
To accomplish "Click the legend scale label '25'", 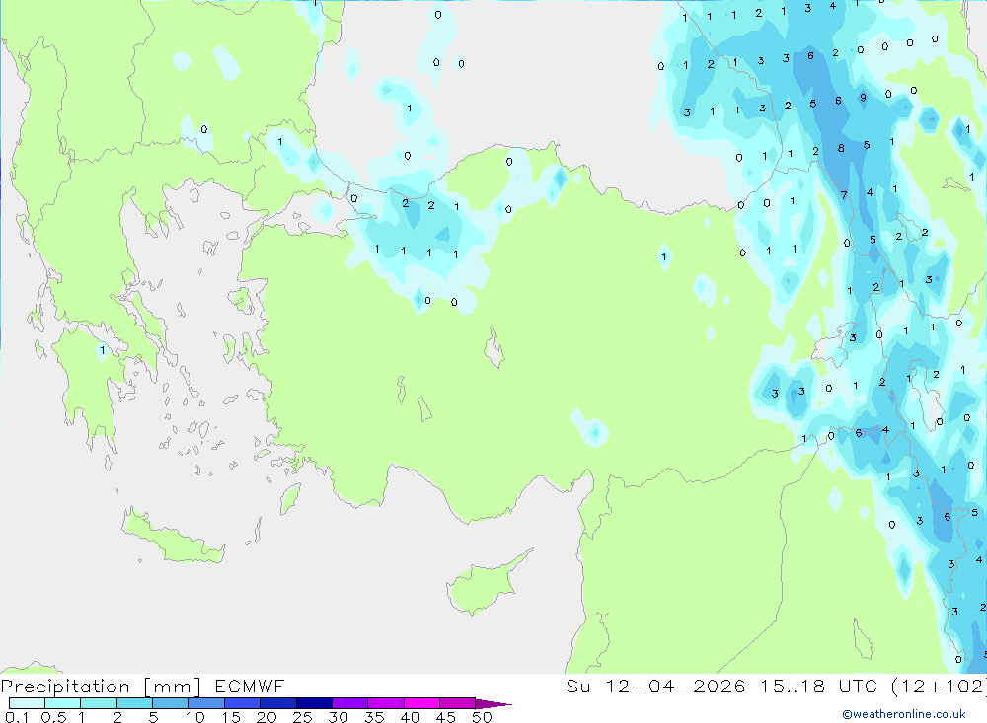I will point(303,717).
